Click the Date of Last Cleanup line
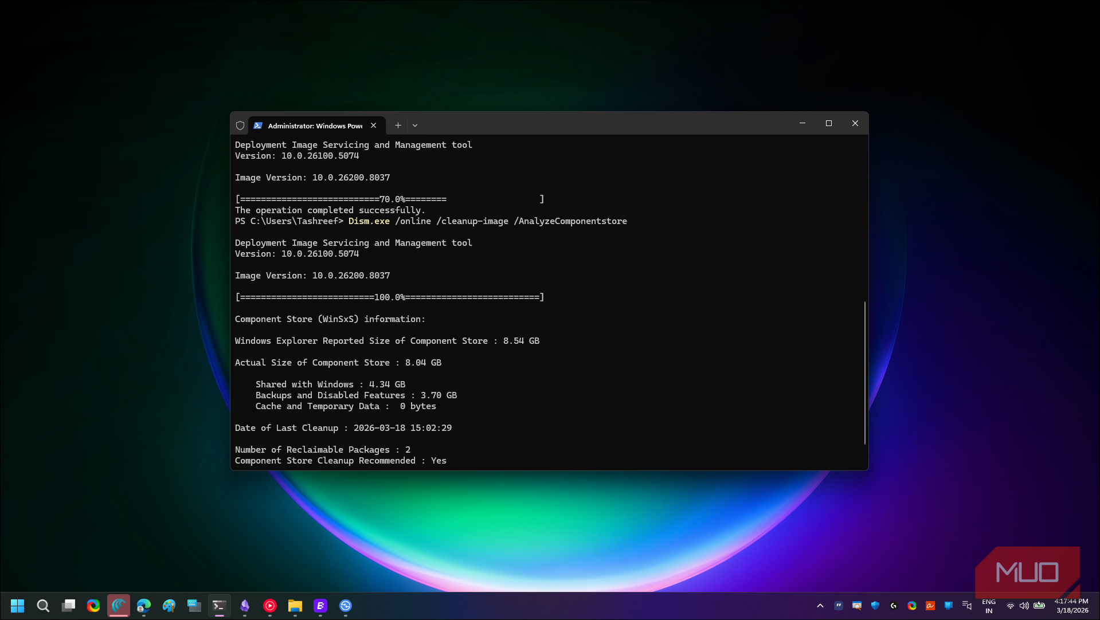Screen dimensions: 1100x620 click(x=343, y=428)
